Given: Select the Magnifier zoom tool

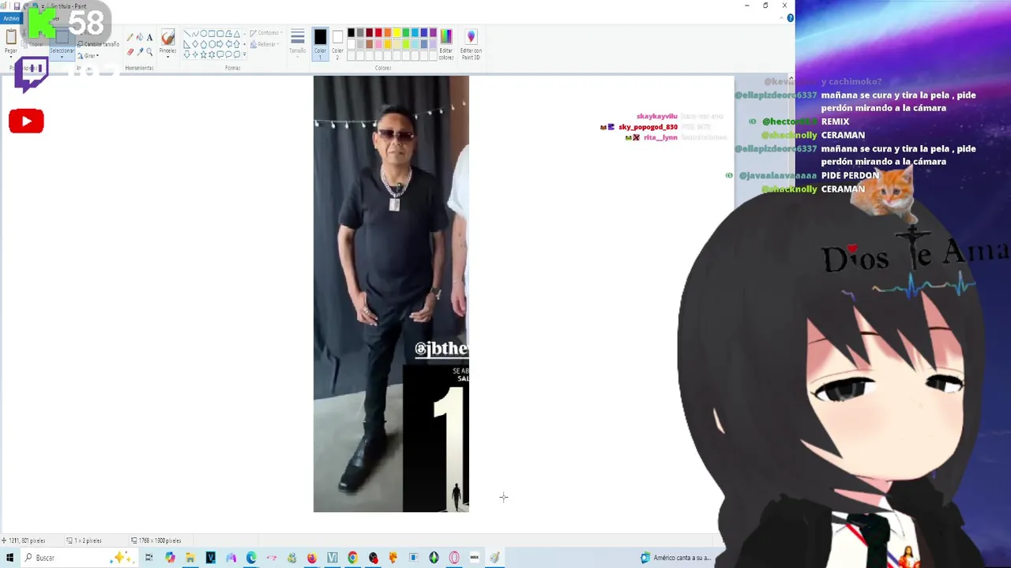Looking at the screenshot, I should tap(149, 52).
